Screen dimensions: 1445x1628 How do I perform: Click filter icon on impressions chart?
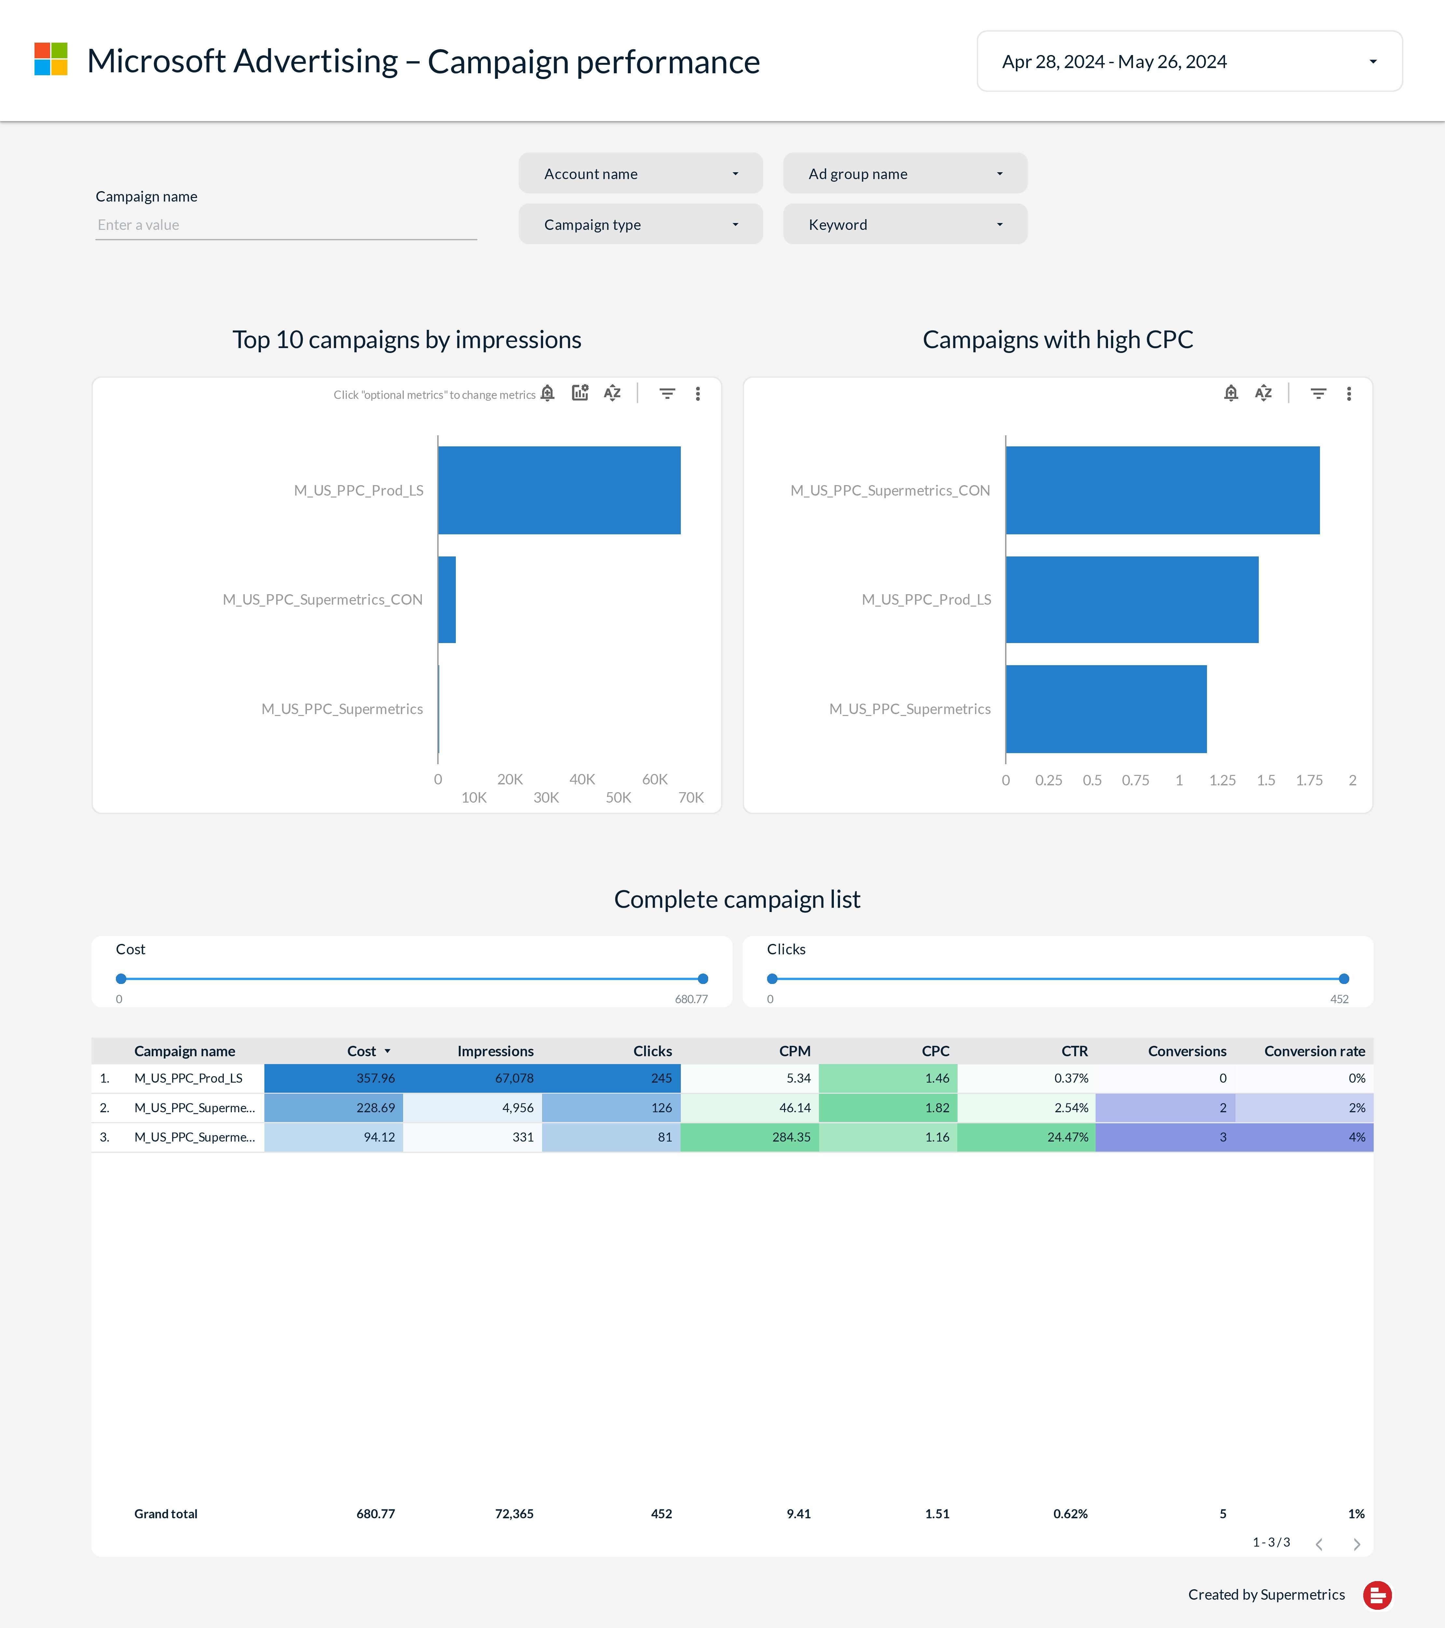tap(667, 393)
